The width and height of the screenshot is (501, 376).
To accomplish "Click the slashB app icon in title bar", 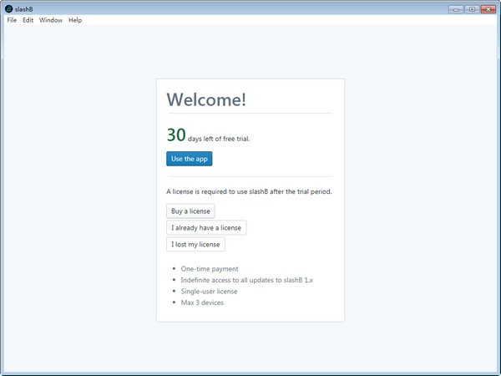I will (8, 8).
